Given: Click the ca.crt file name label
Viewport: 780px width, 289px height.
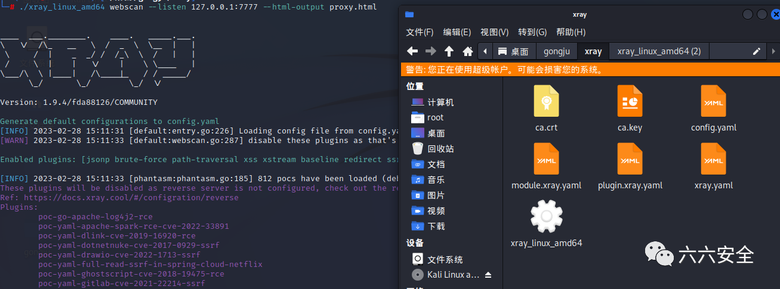Looking at the screenshot, I should 546,128.
